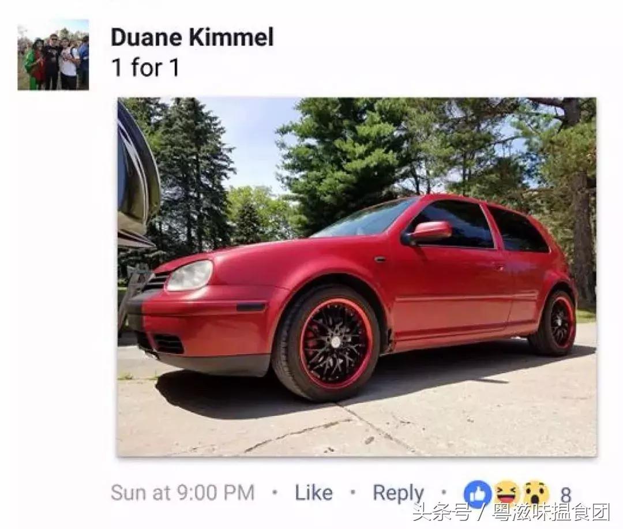The width and height of the screenshot is (623, 529).
Task: Click the red side mirror in photo
Action: (430, 232)
